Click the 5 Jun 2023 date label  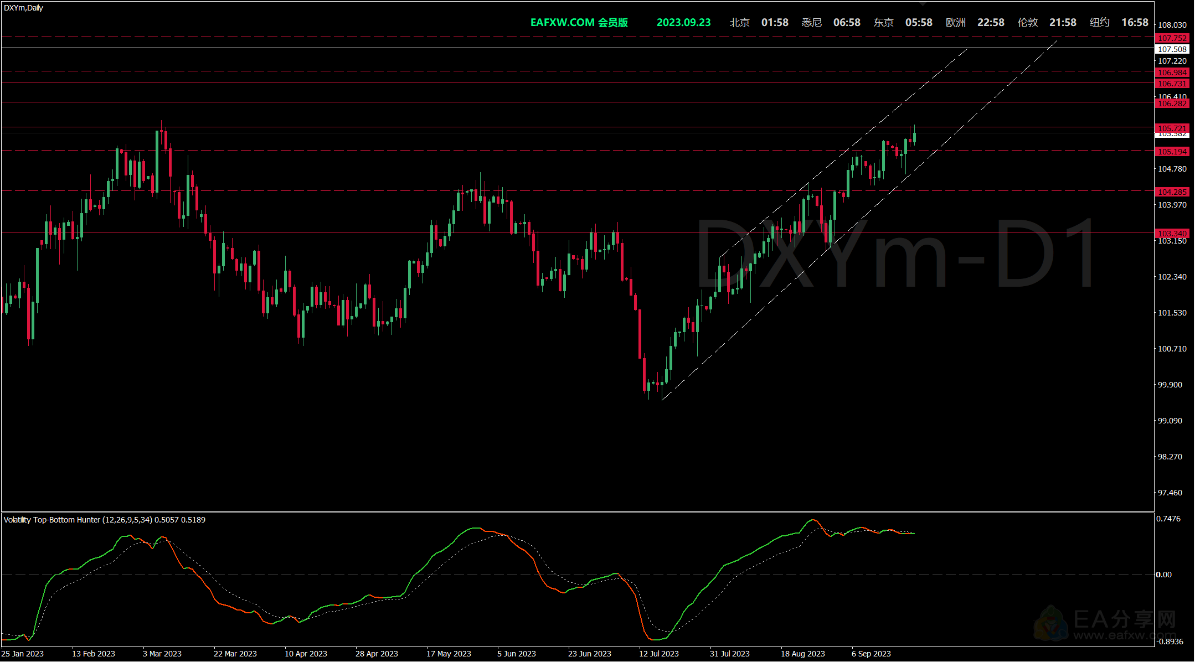pos(517,654)
